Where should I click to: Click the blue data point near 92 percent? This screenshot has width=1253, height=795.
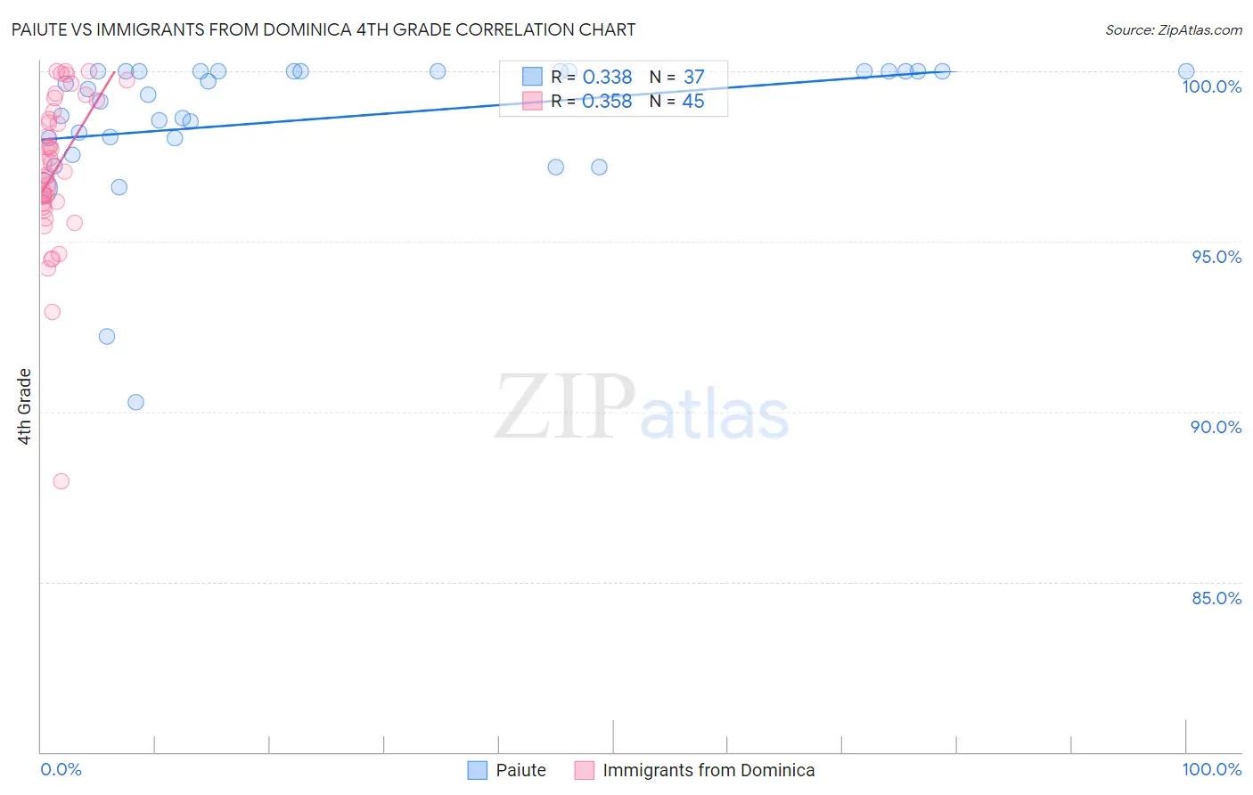point(107,336)
